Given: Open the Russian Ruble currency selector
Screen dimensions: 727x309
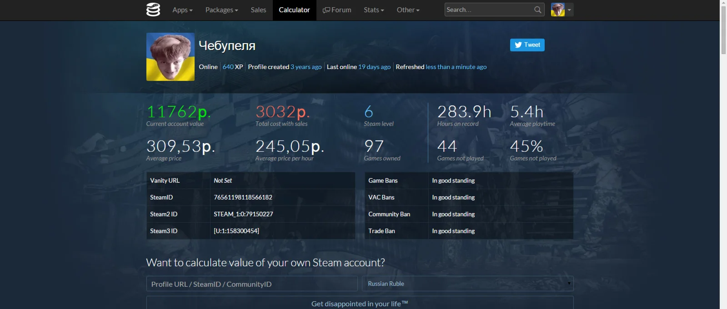Looking at the screenshot, I should click(x=468, y=284).
